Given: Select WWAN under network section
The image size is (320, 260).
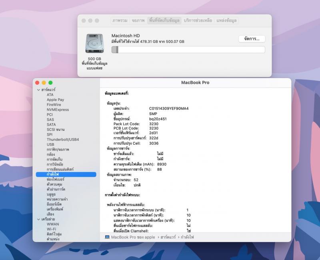Looking at the screenshot, I should point(53,224).
